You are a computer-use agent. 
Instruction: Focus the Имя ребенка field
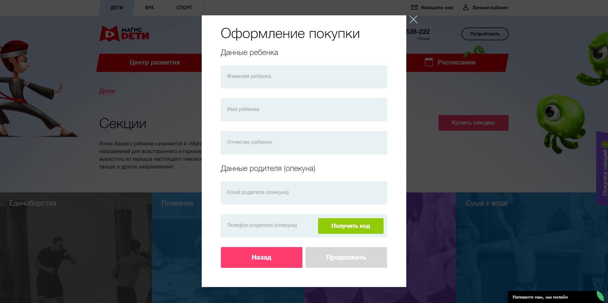pyautogui.click(x=304, y=110)
